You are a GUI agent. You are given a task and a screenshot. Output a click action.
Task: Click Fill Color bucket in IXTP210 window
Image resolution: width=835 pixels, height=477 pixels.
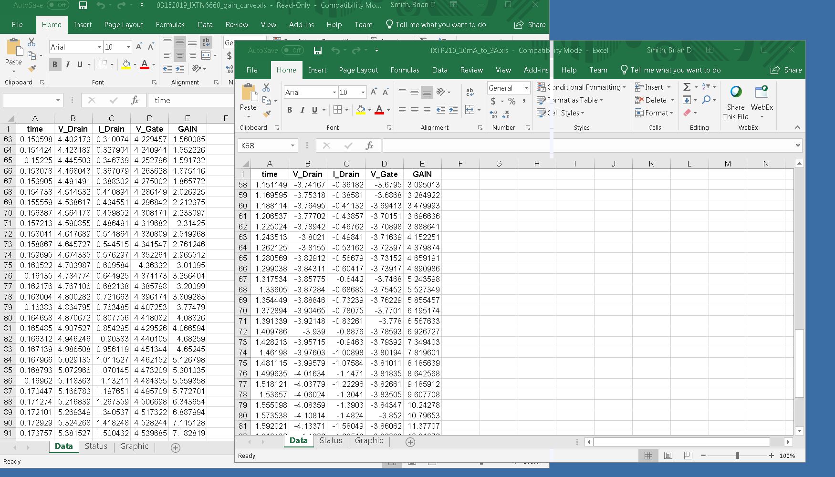pyautogui.click(x=361, y=110)
